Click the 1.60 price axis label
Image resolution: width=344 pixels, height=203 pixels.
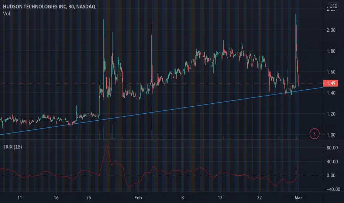point(331,72)
